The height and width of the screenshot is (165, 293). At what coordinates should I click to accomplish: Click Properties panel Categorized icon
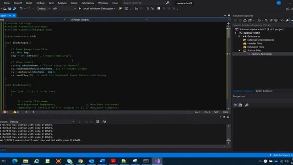point(235,105)
